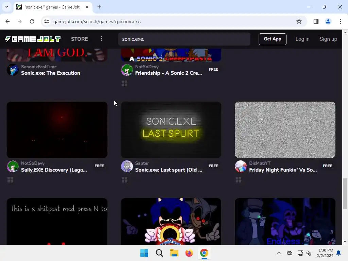Image resolution: width=348 pixels, height=261 pixels.
Task: Click SanonixFastTime's avatar icon
Action: click(x=13, y=70)
